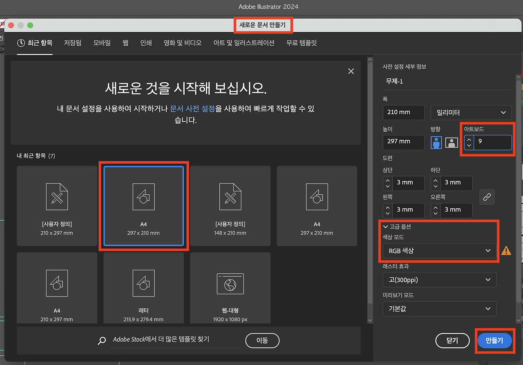Viewport: 523px width, 365px height.
Task: Switch to the 인쇄 tab
Action: pos(146,43)
